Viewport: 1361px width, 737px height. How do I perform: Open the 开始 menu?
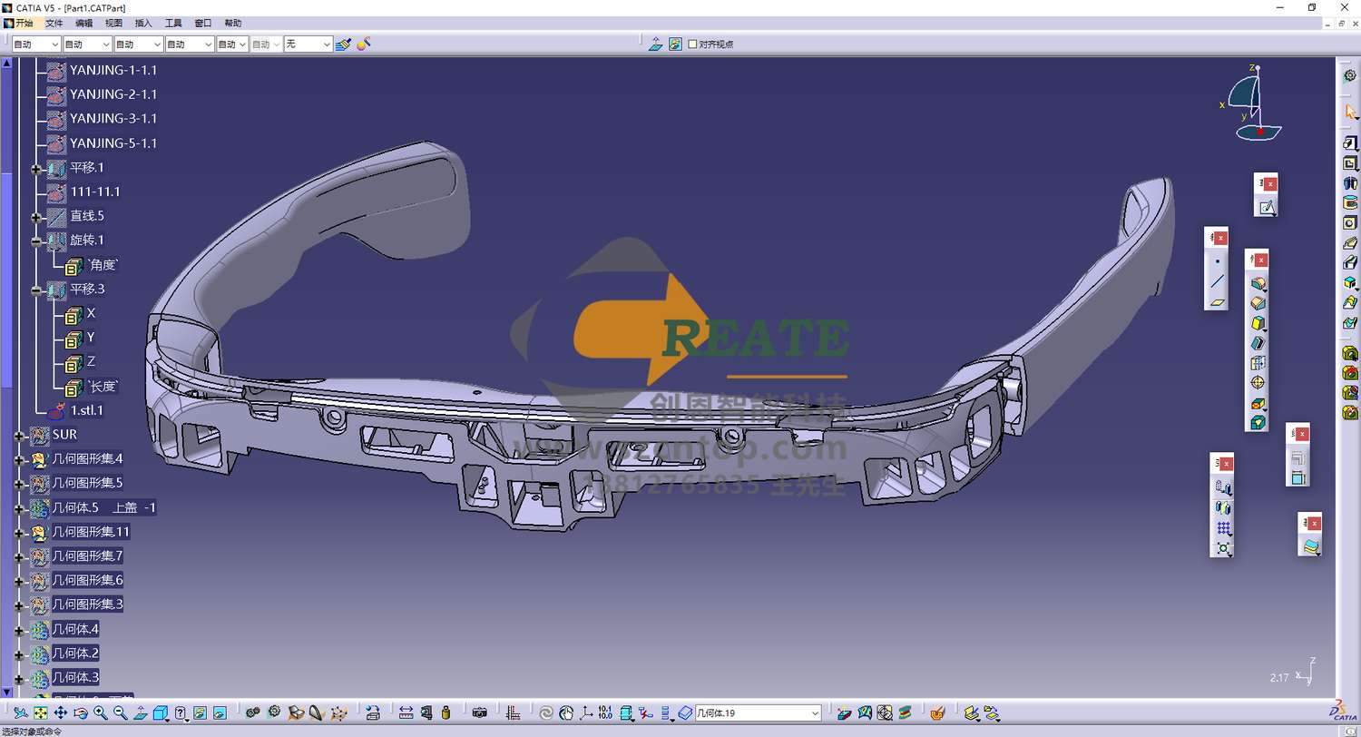tap(24, 23)
